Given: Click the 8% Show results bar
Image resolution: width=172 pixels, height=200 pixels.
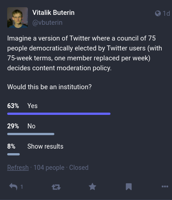Looking at the screenshot, I should point(13,155).
